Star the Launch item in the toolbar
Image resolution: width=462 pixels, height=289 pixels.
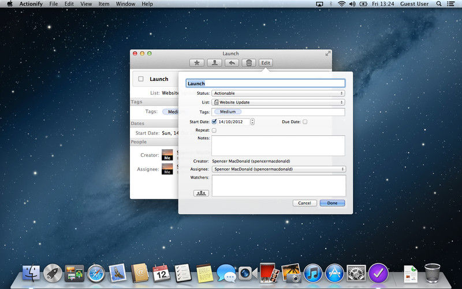tap(197, 63)
